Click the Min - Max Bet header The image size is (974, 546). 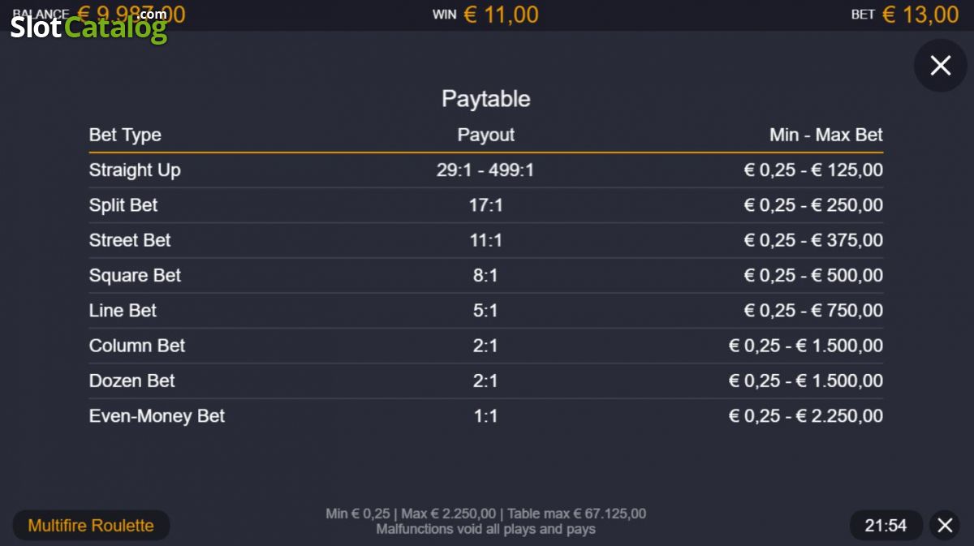coord(826,135)
